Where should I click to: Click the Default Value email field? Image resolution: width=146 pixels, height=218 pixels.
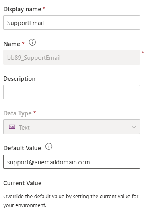coord(72,162)
